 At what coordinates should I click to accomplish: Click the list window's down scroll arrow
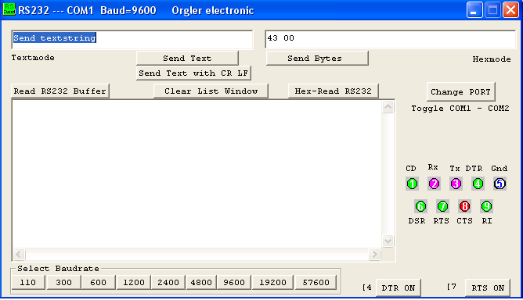click(x=388, y=241)
